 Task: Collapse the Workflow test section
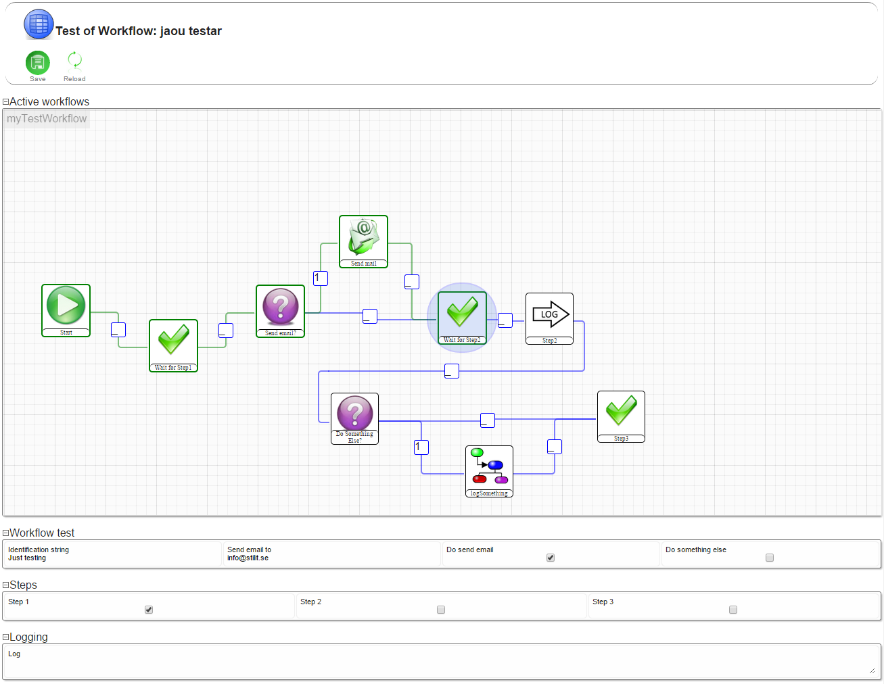pyautogui.click(x=5, y=533)
